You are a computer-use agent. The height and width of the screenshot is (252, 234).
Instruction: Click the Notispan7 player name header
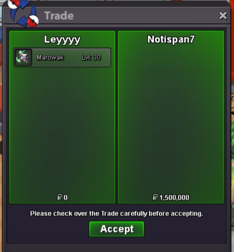[171, 39]
